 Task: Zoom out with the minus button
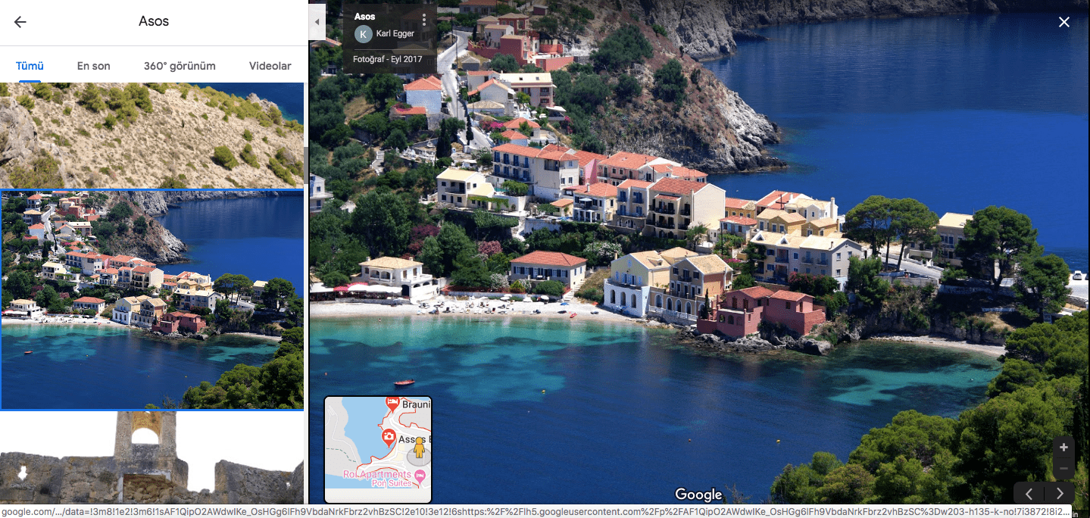tap(1063, 469)
